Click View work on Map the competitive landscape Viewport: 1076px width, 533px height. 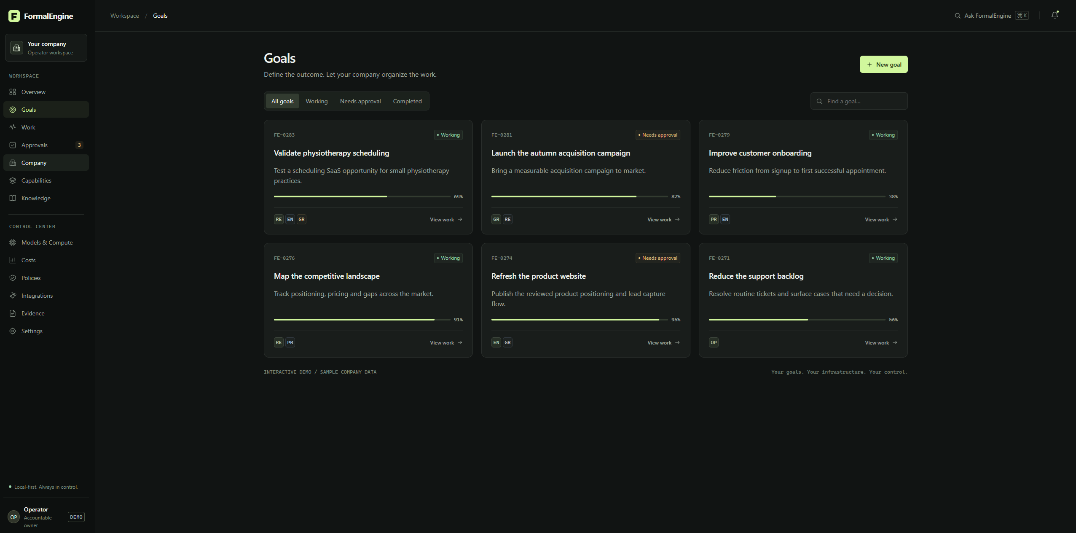pyautogui.click(x=446, y=343)
